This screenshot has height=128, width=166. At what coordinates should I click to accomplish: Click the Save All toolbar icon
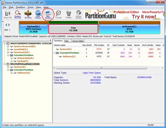(8, 15)
